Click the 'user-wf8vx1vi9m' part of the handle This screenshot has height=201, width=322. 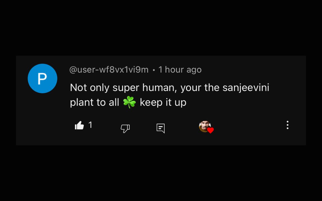pyautogui.click(x=113, y=70)
